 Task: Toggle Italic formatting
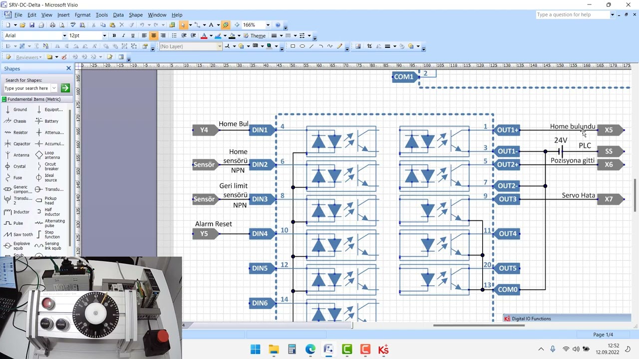[123, 35]
